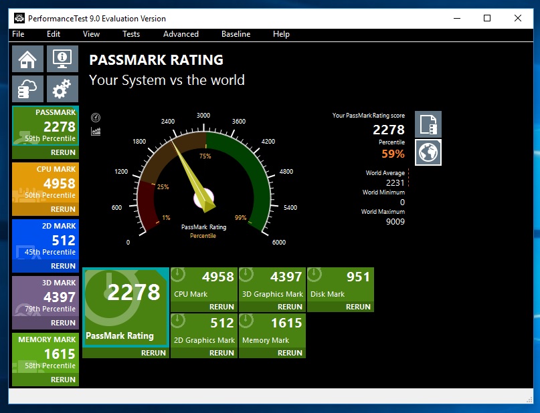Open the System Information monitor icon
The height and width of the screenshot is (413, 540).
click(x=62, y=59)
